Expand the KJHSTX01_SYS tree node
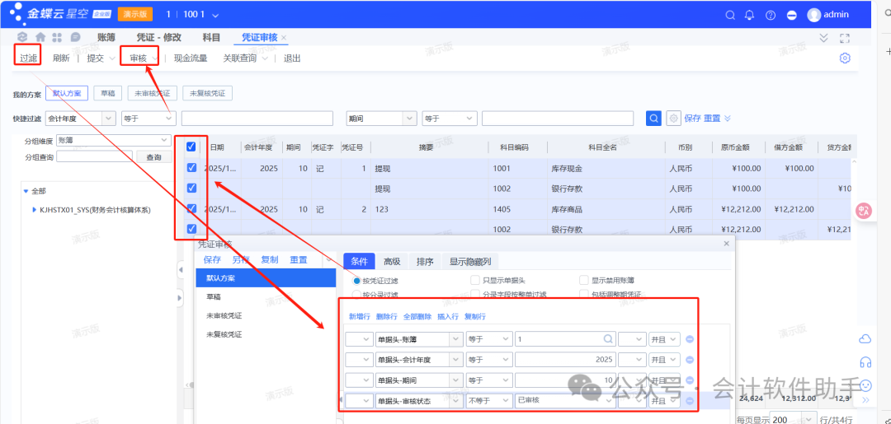Viewport: 891px width, 424px height. (34, 210)
